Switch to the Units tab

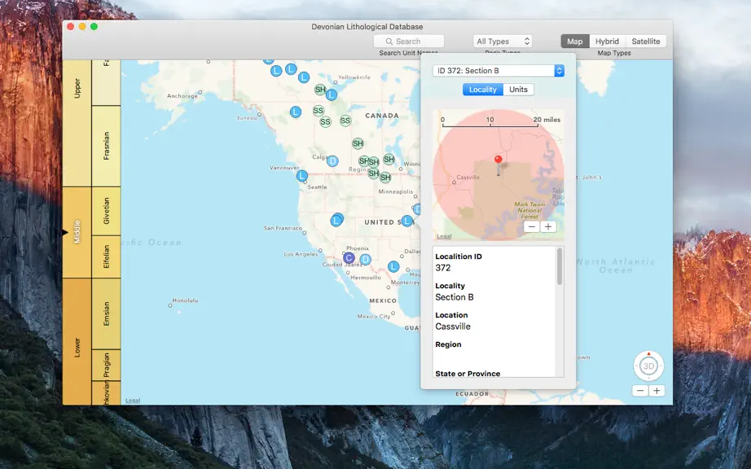pyautogui.click(x=518, y=90)
